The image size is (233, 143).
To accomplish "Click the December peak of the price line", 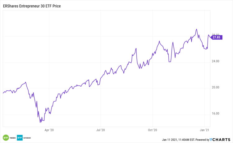I will click(x=196, y=29).
